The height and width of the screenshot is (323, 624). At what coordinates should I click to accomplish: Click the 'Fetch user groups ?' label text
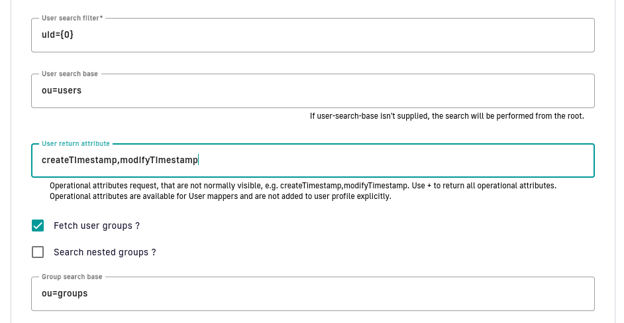click(97, 226)
